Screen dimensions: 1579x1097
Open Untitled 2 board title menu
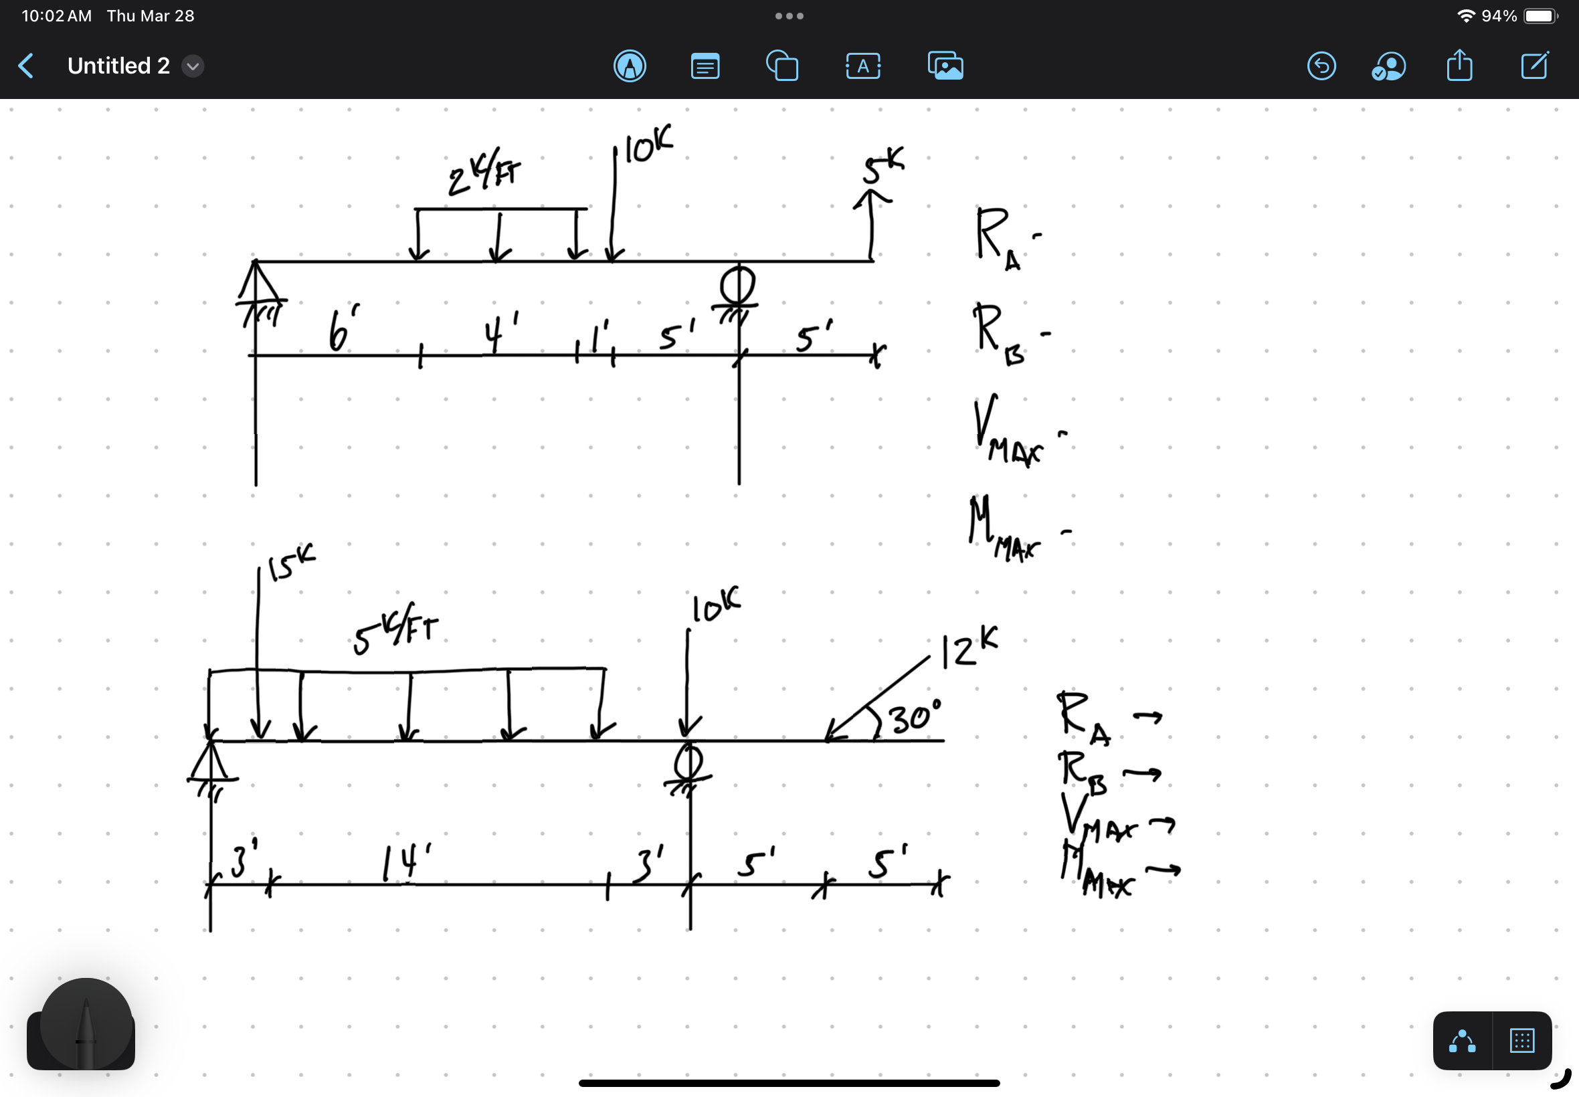coord(118,66)
